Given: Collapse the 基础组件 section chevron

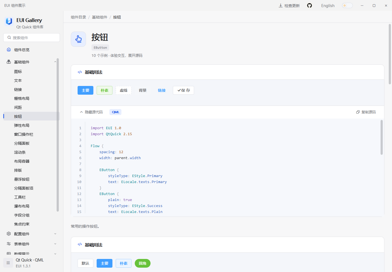Looking at the screenshot, I should 55,62.
